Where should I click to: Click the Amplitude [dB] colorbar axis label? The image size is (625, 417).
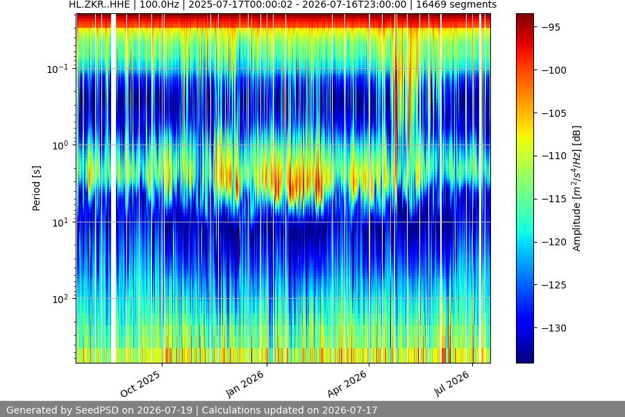point(577,188)
